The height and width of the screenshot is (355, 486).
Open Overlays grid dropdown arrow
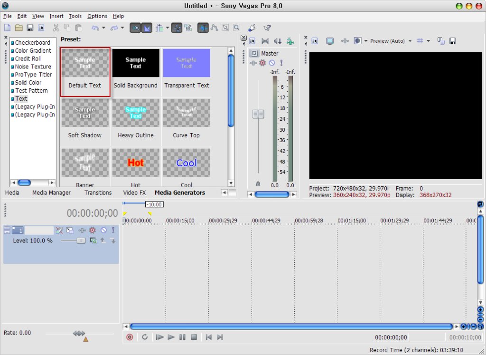429,41
